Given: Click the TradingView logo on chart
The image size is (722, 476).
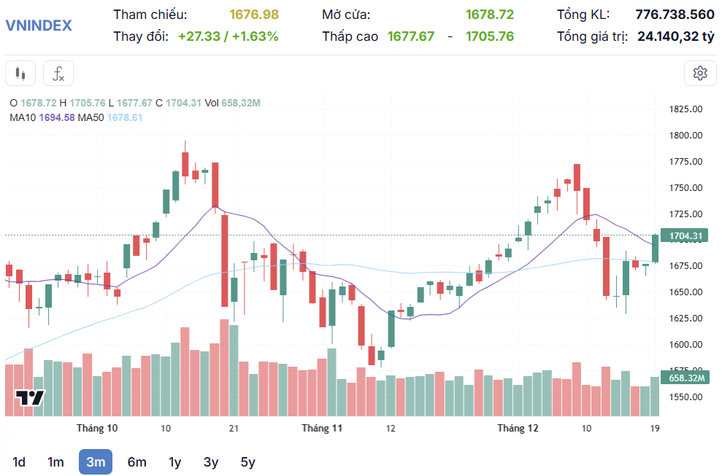Looking at the screenshot, I should 31,398.
